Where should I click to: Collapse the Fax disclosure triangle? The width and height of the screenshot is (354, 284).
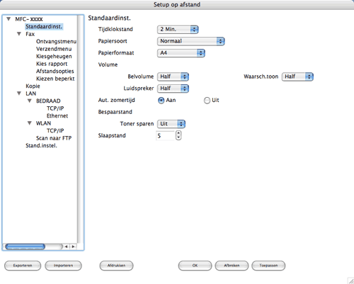tap(19, 34)
